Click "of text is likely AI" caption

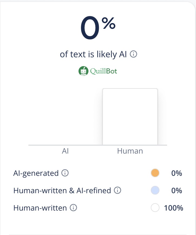pyautogui.click(x=93, y=54)
